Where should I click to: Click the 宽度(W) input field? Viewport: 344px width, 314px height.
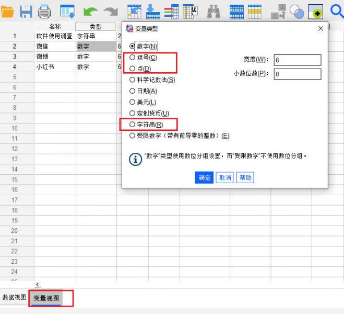tap(298, 60)
